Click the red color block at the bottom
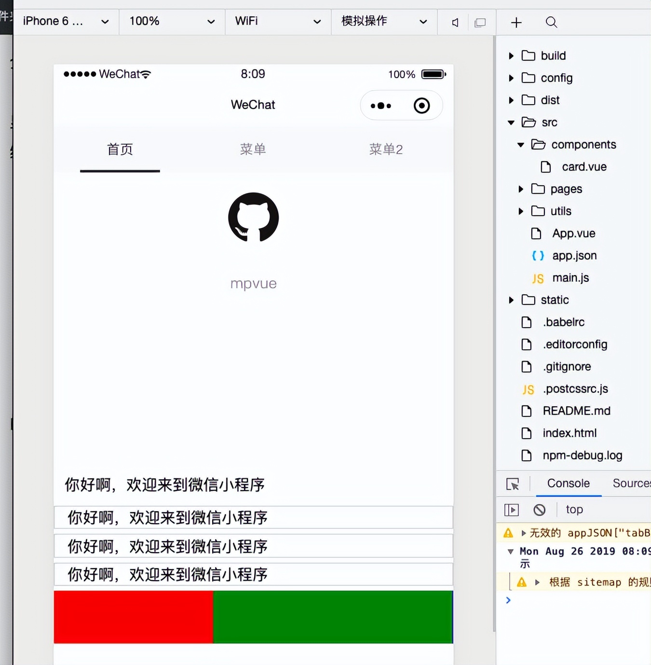651x665 pixels. [x=133, y=617]
